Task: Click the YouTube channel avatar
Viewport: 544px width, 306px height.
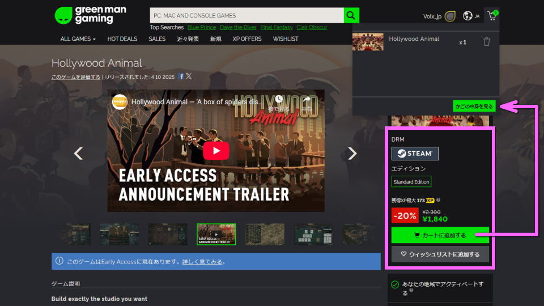Action: click(x=120, y=102)
